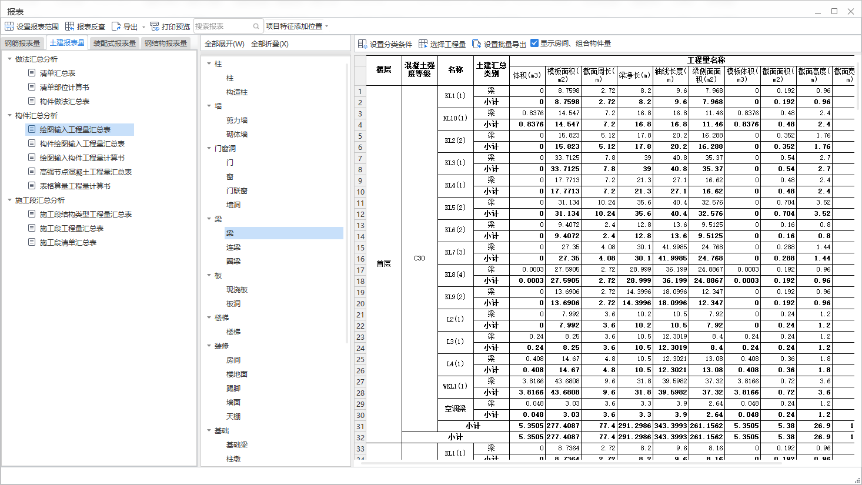Screen dimensions: 862x485
Task: Click document icon beside 施工段结构类型工程量汇总表
Action: (x=32, y=214)
